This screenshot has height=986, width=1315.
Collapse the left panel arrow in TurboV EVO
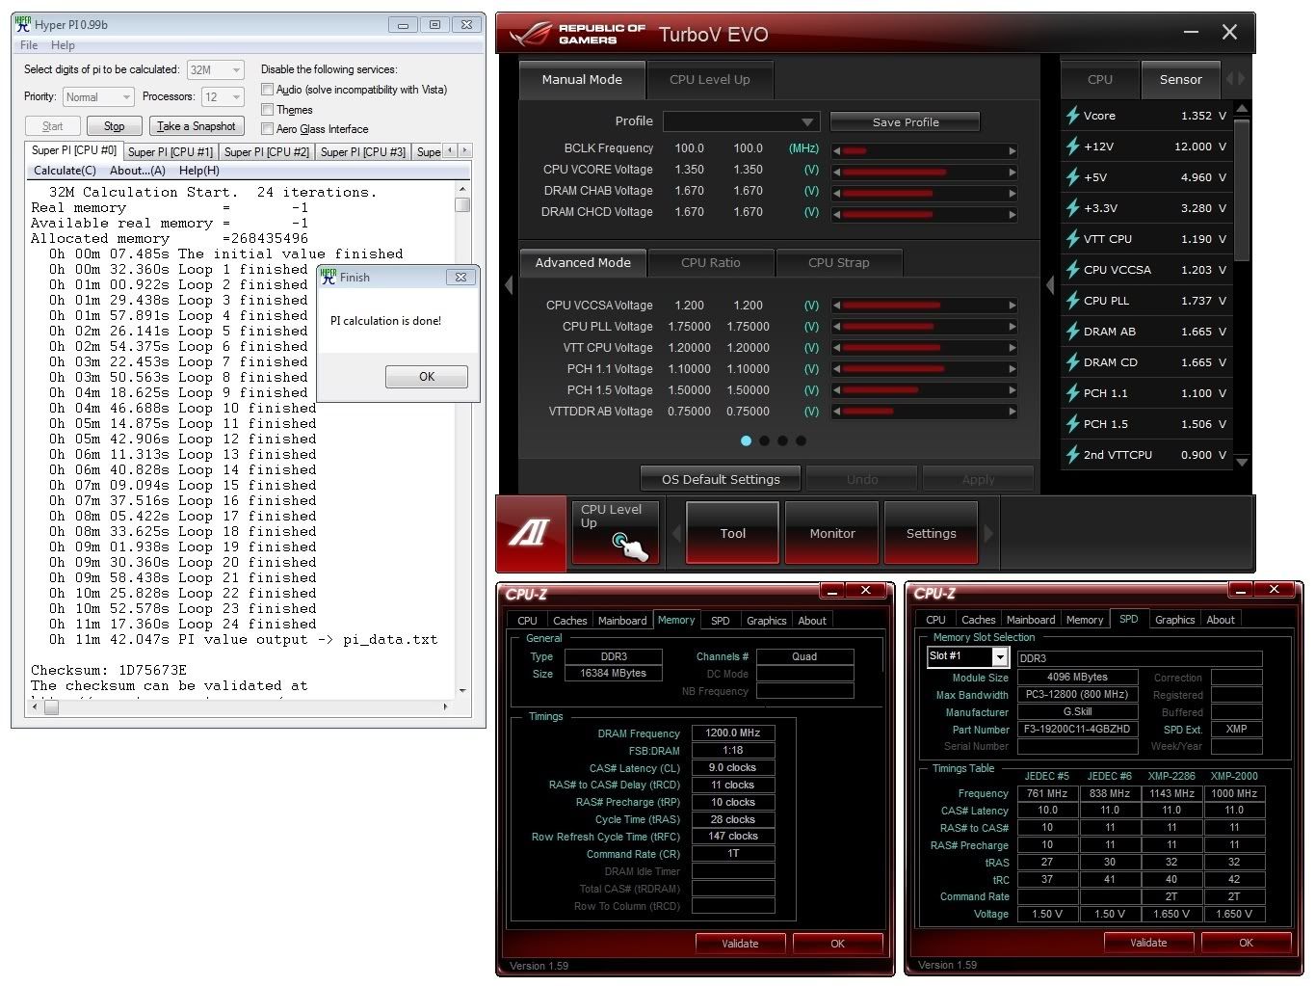coord(509,285)
